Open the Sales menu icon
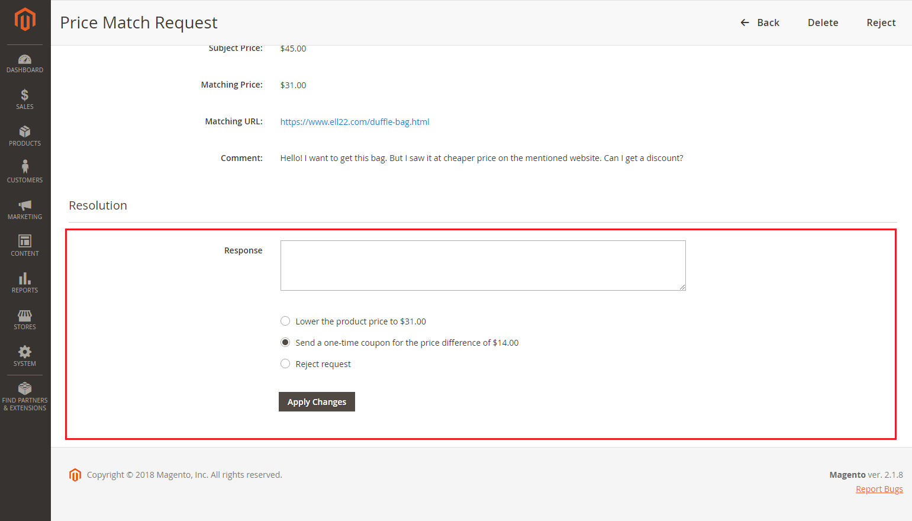The height and width of the screenshot is (521, 912). point(25,99)
